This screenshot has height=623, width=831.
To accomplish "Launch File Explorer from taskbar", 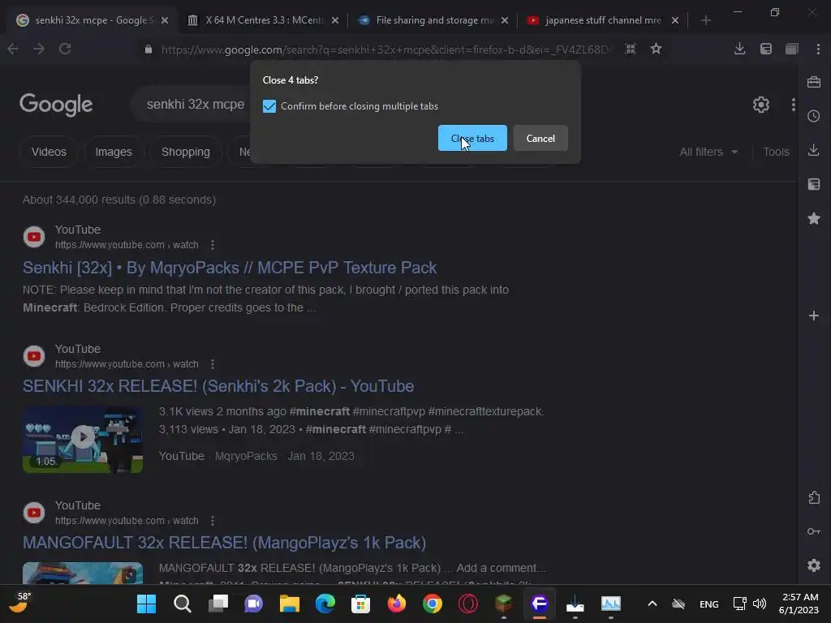I will 290,604.
